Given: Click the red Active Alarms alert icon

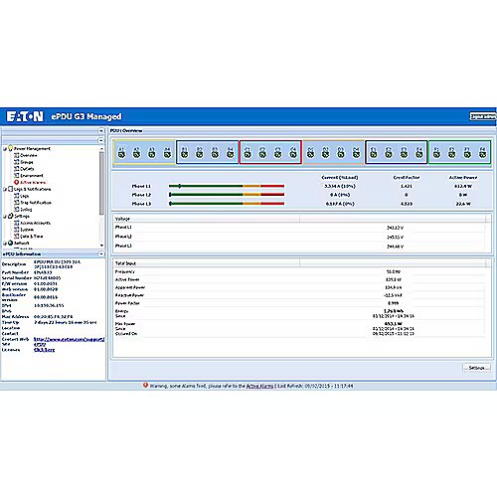Looking at the screenshot, I should tap(16, 182).
